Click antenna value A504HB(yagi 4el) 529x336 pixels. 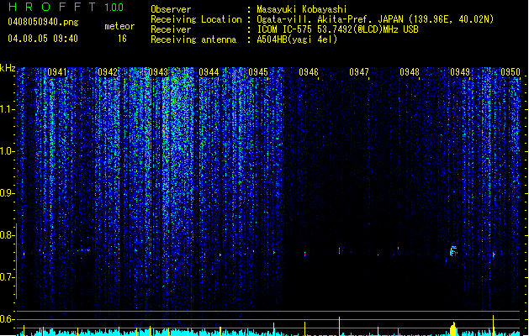pos(297,39)
